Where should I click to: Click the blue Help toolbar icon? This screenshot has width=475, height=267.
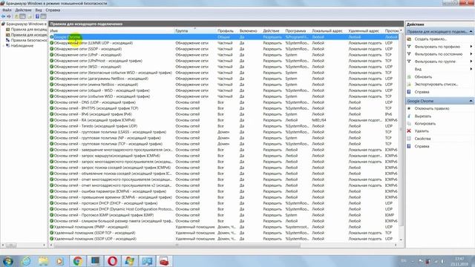tap(37, 16)
